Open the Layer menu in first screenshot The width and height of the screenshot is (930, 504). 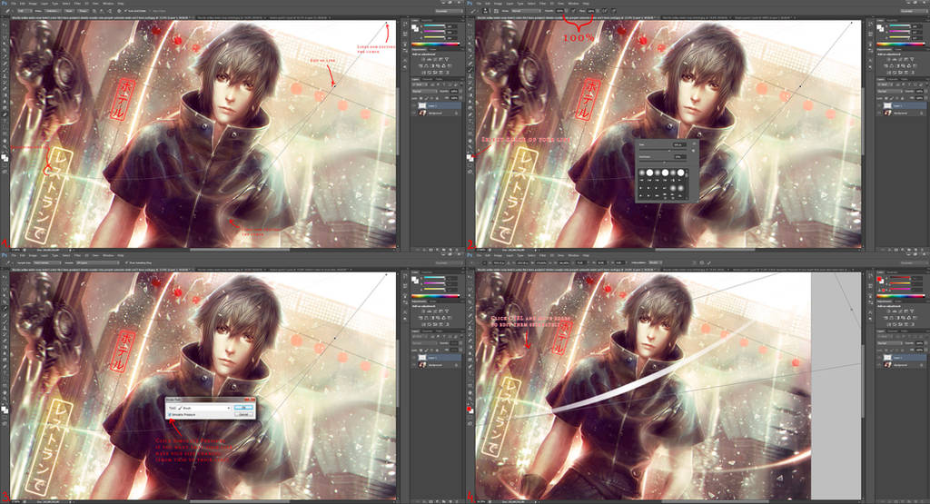coord(45,4)
